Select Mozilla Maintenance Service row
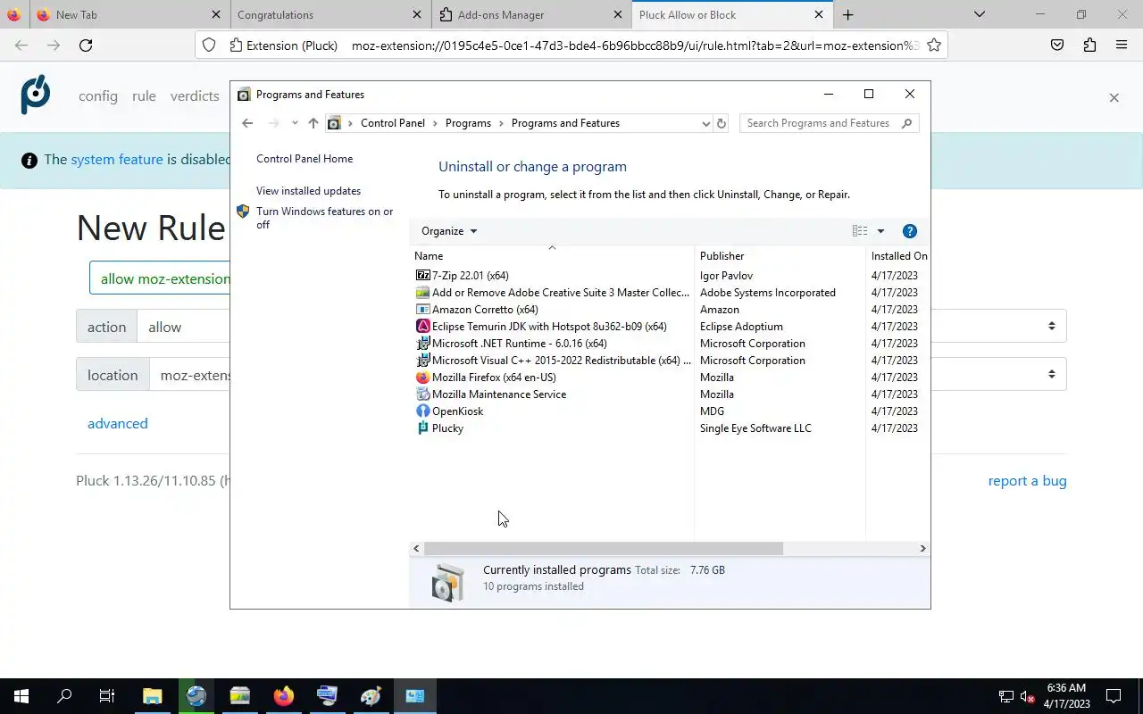1143x714 pixels. (x=670, y=394)
